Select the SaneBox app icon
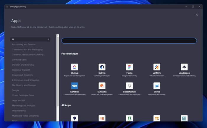The width and height of the screenshot is (207, 128). [x=75, y=86]
